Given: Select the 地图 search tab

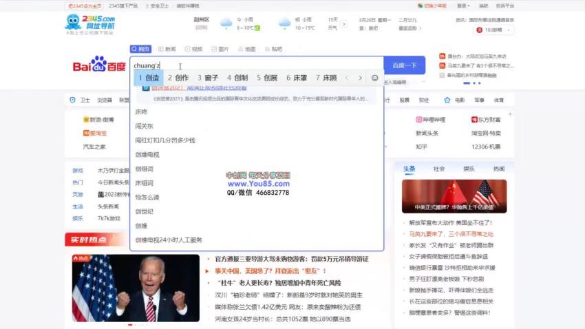Looking at the screenshot, I should point(246,49).
